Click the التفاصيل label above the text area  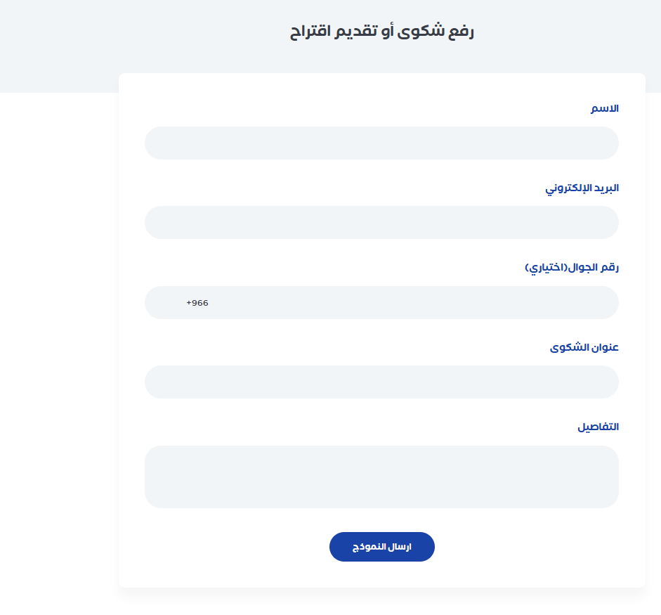[598, 427]
